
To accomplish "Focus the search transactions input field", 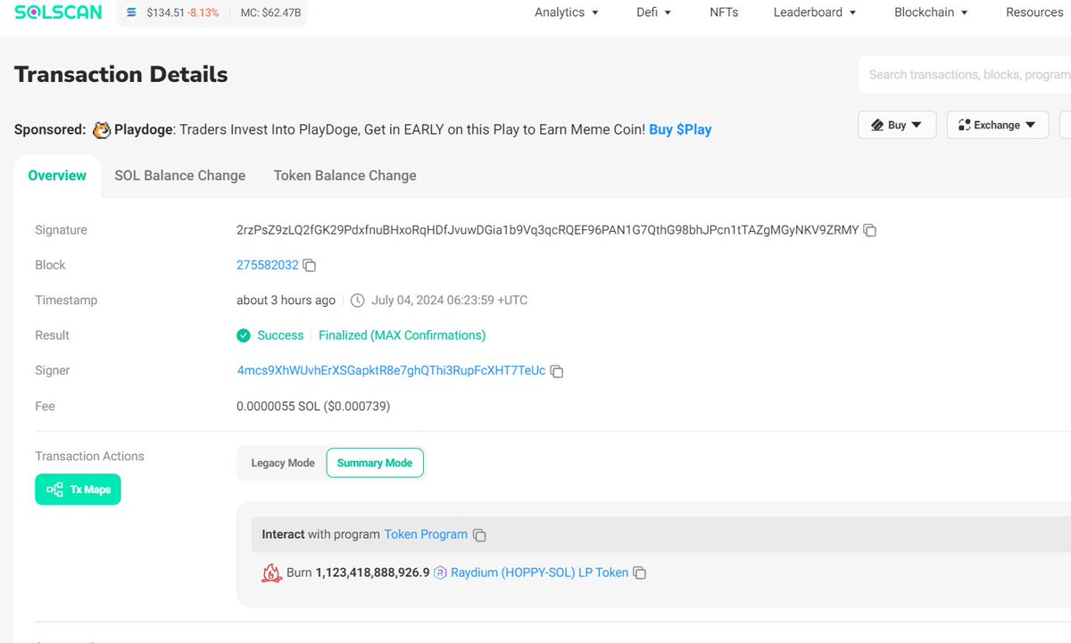I will click(x=964, y=75).
